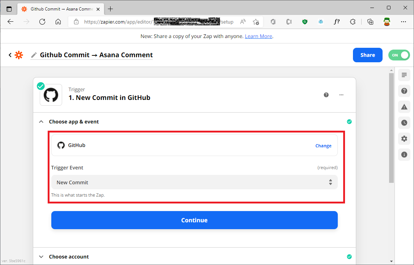Click the browser address bar URL
This screenshot has width=414, height=265.
[x=159, y=22]
